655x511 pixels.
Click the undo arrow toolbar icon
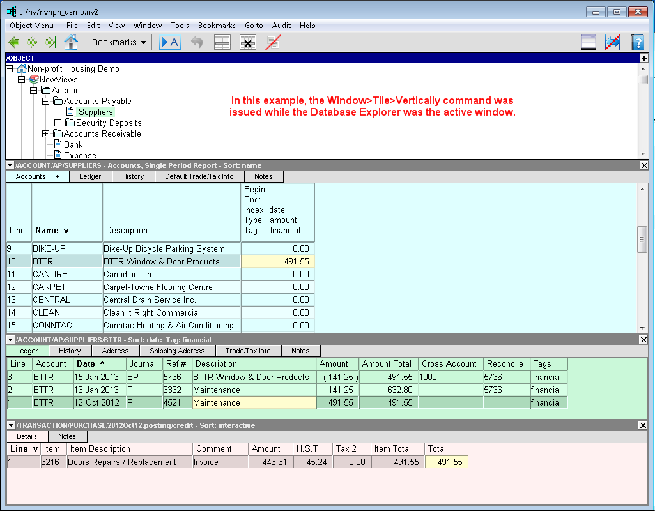click(x=197, y=42)
